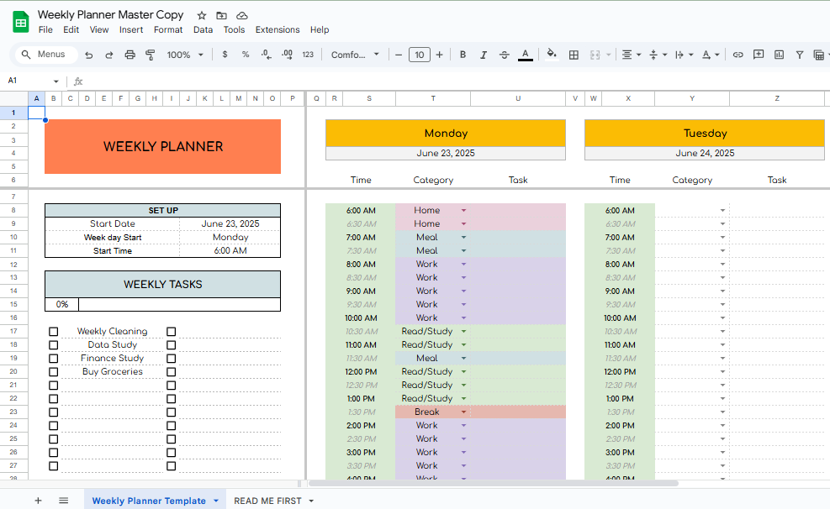Viewport: 830px width, 509px height.
Task: Open the zoom level dropdown
Action: tap(185, 55)
